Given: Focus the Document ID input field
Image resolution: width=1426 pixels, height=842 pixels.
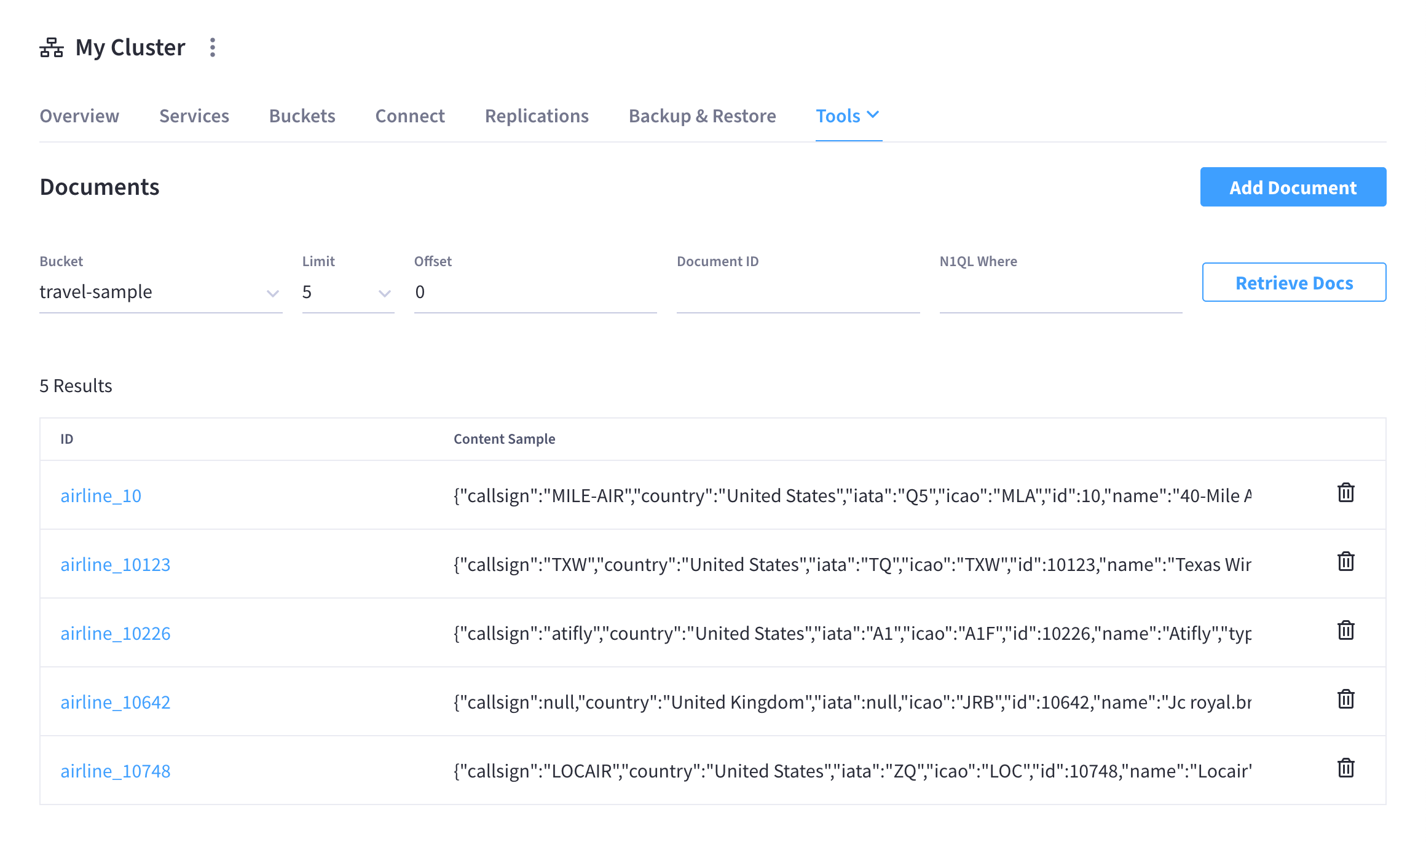Looking at the screenshot, I should (797, 293).
